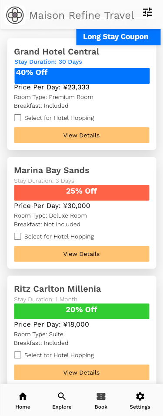Screen dimensions: 163x416
Task: Open the Marina Bay Sands title
Action: 52,170
